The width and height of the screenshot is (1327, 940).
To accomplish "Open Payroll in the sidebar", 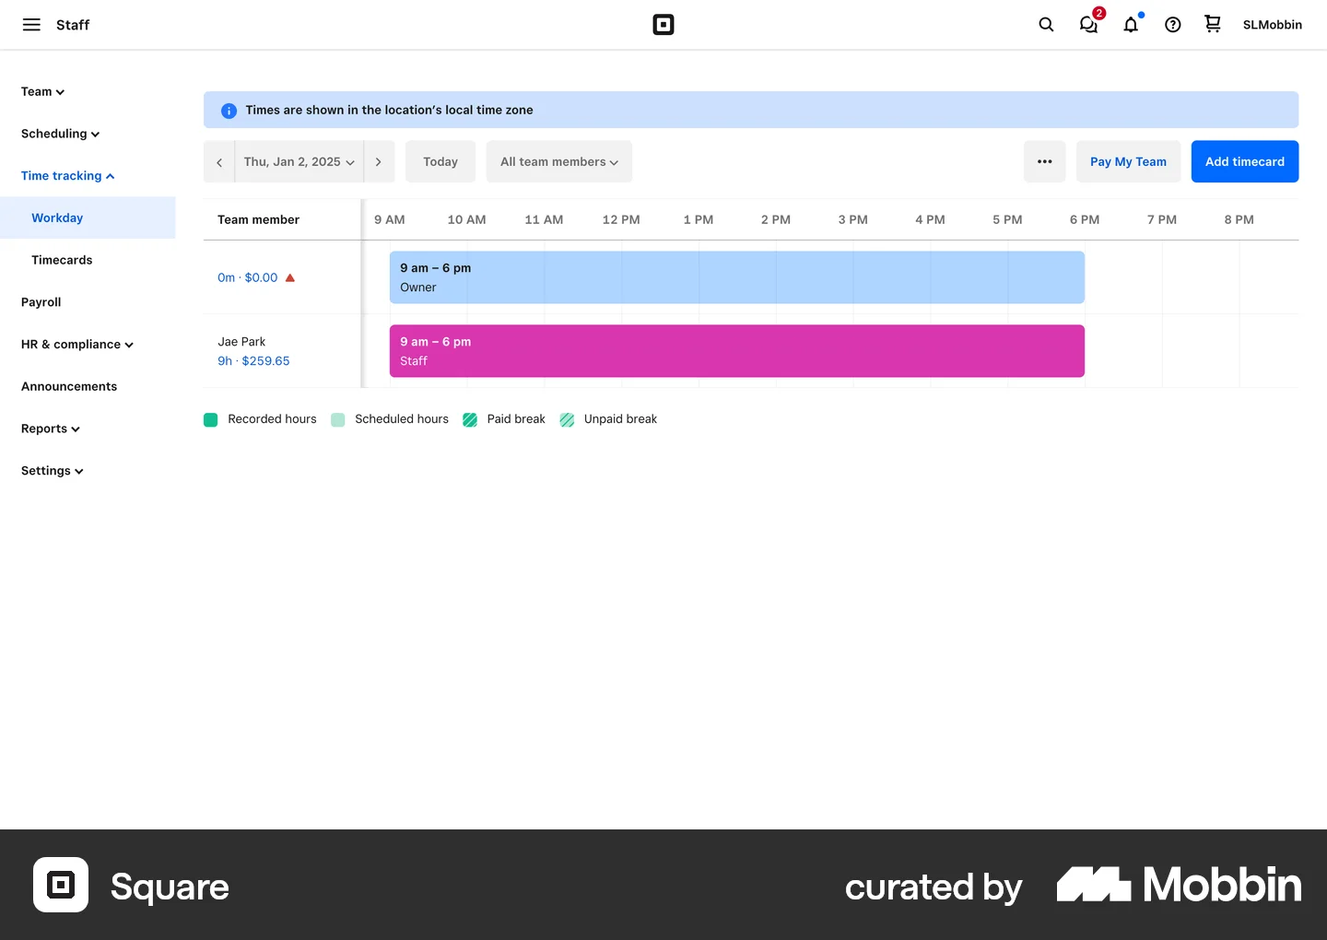I will 41,302.
